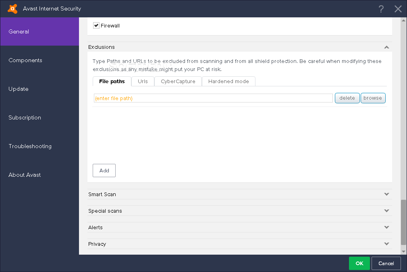Close the Avast settings window
407x272 pixels.
click(x=398, y=9)
